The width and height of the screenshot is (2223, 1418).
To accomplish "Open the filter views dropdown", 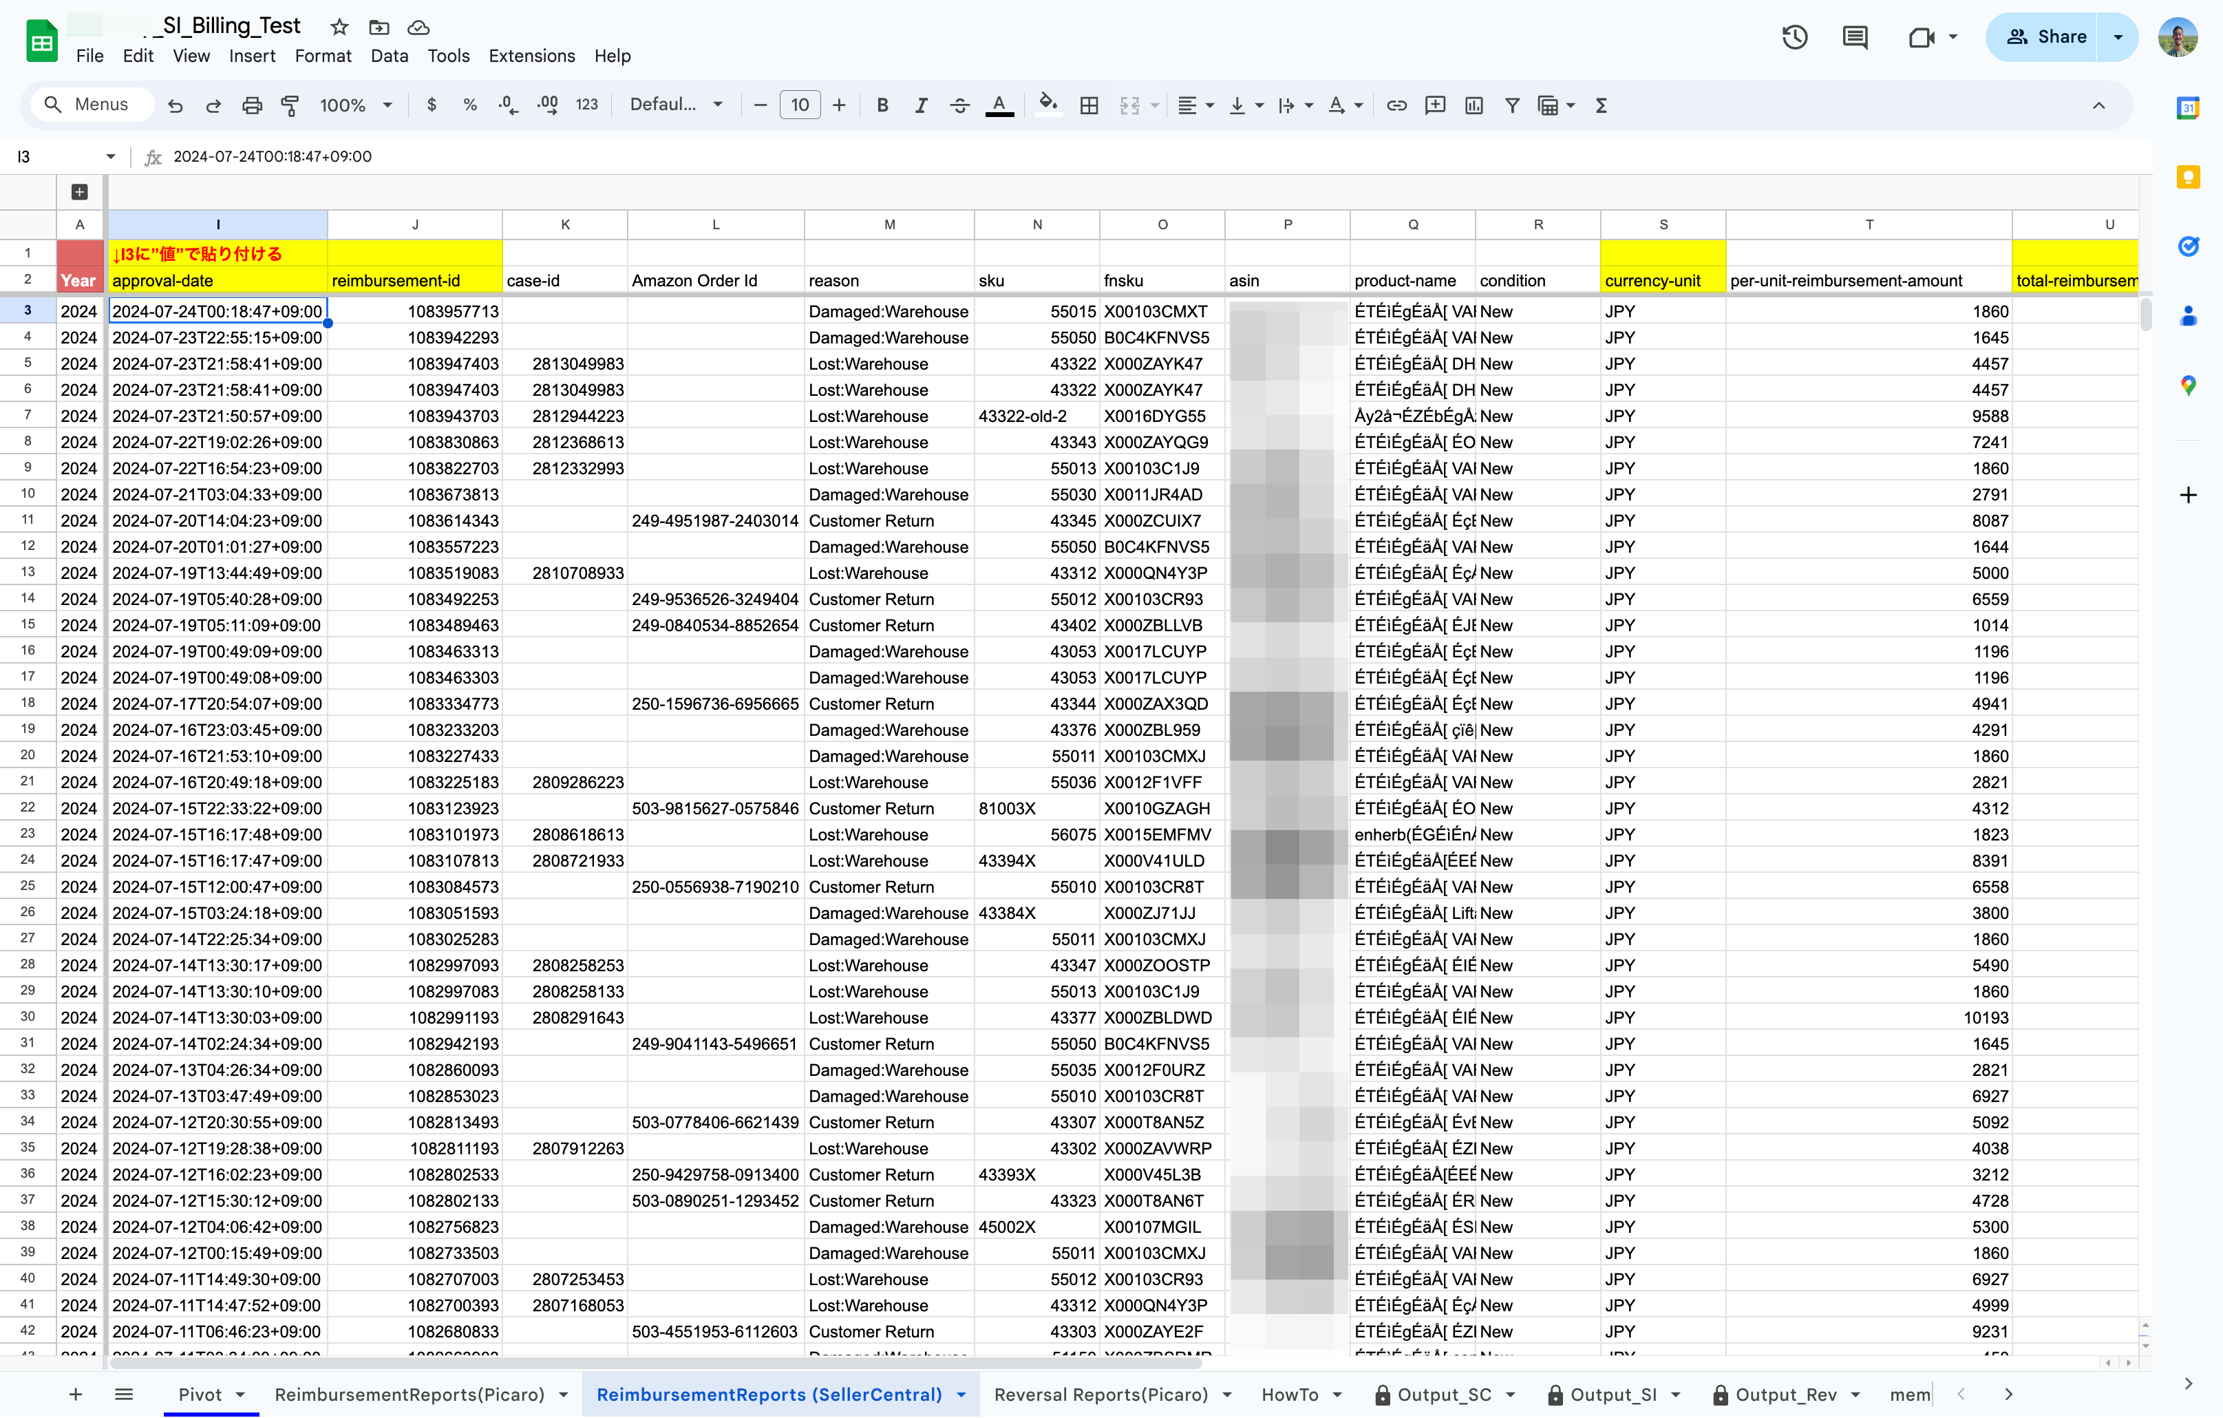I will (1557, 105).
